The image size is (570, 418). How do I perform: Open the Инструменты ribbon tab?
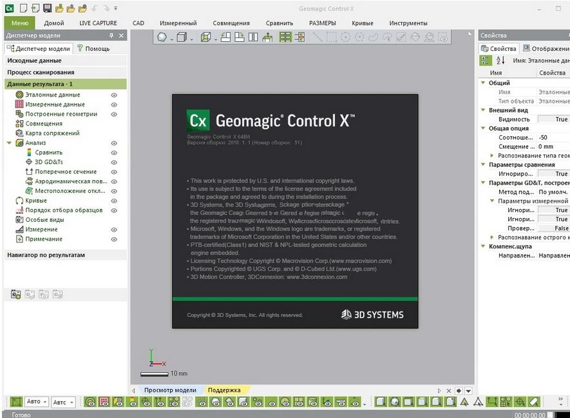tap(408, 23)
